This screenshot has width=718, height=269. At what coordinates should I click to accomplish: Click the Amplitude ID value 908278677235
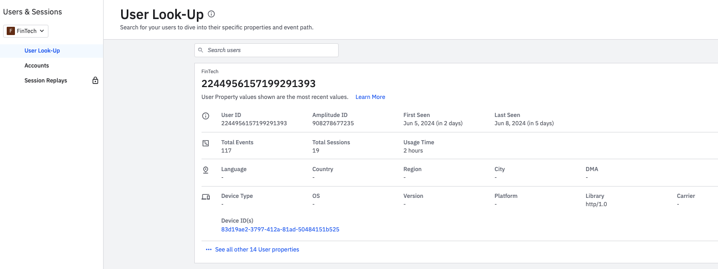(333, 123)
